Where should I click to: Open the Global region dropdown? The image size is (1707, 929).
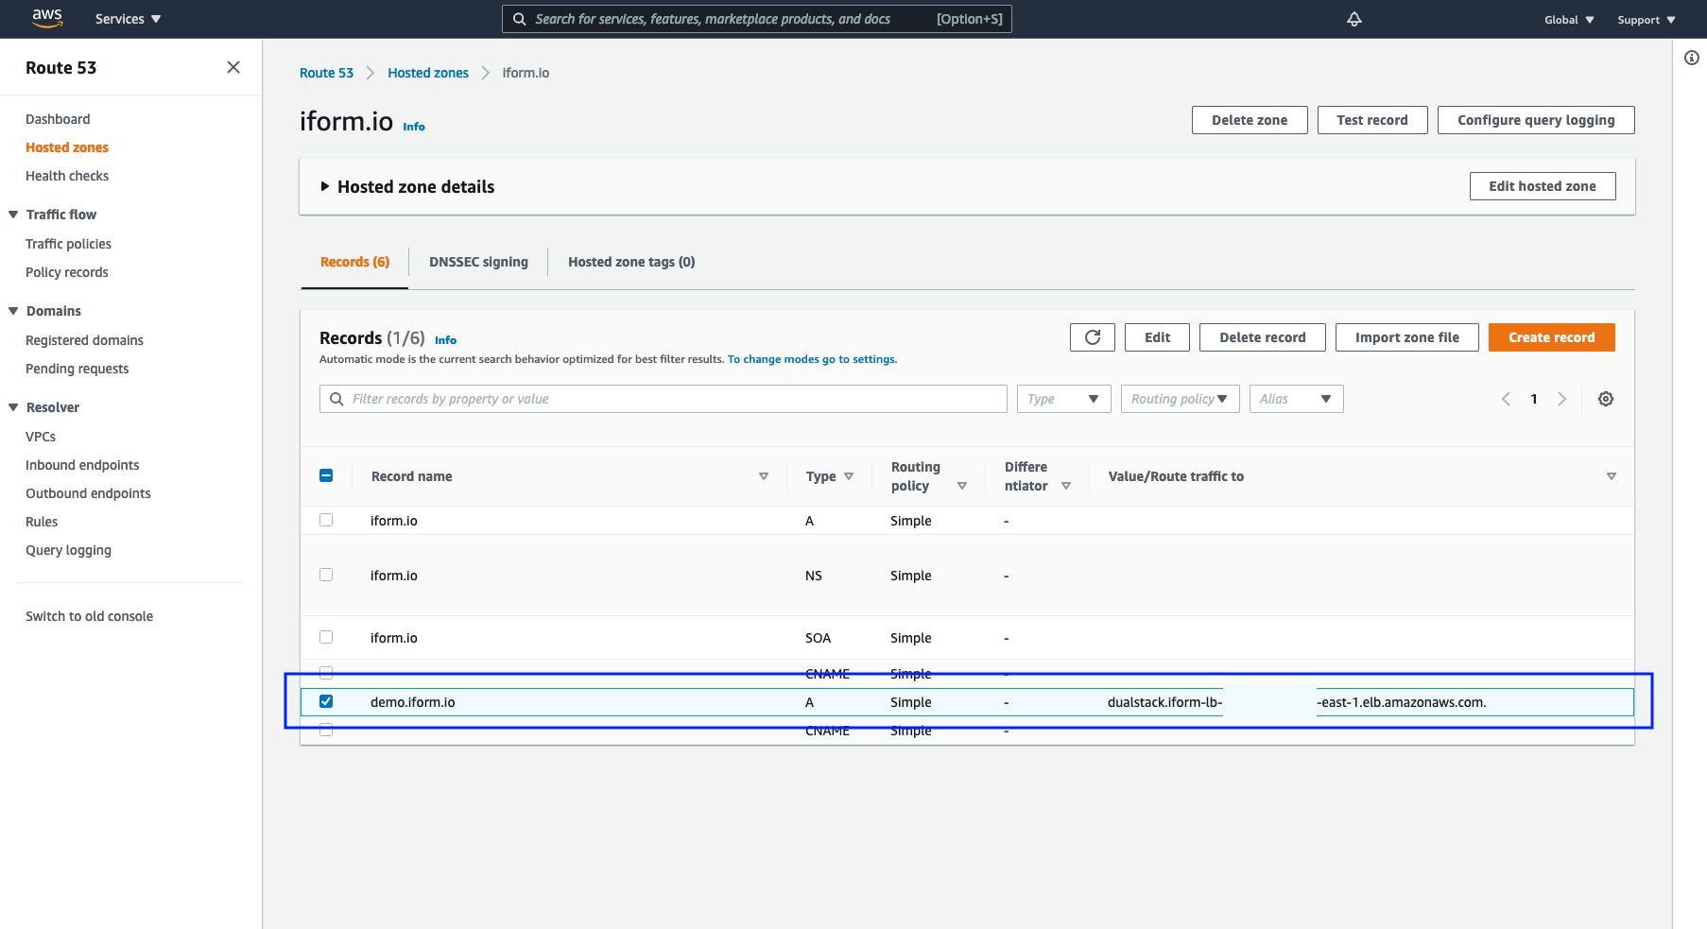1569,20
